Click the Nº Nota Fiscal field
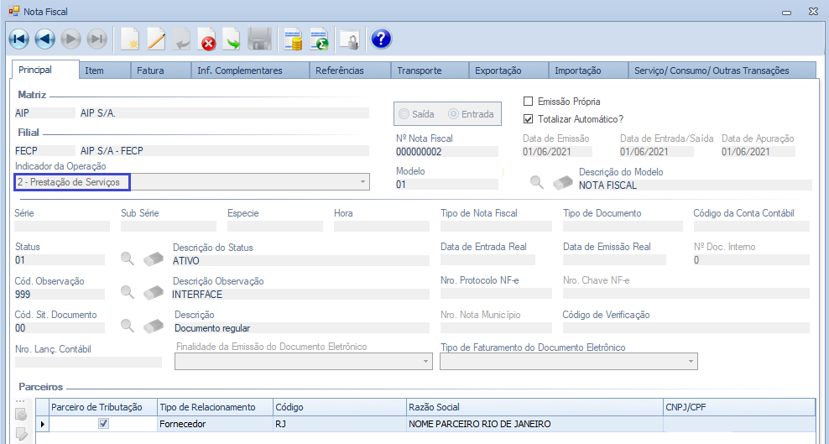The width and height of the screenshot is (829, 444). pos(446,152)
